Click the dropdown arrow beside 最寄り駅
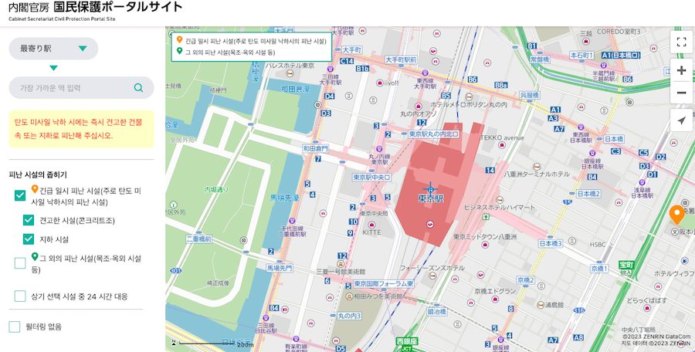The width and height of the screenshot is (695, 352). [83, 49]
